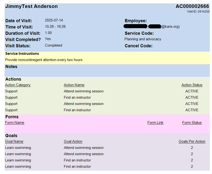Click the Goal Name column header
The width and height of the screenshot is (212, 174).
pyautogui.click(x=14, y=141)
